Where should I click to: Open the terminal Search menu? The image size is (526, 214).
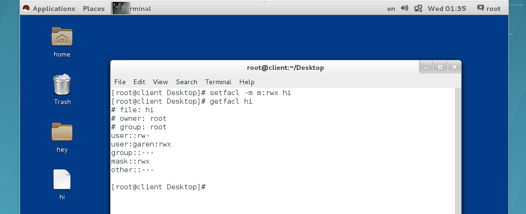click(186, 82)
